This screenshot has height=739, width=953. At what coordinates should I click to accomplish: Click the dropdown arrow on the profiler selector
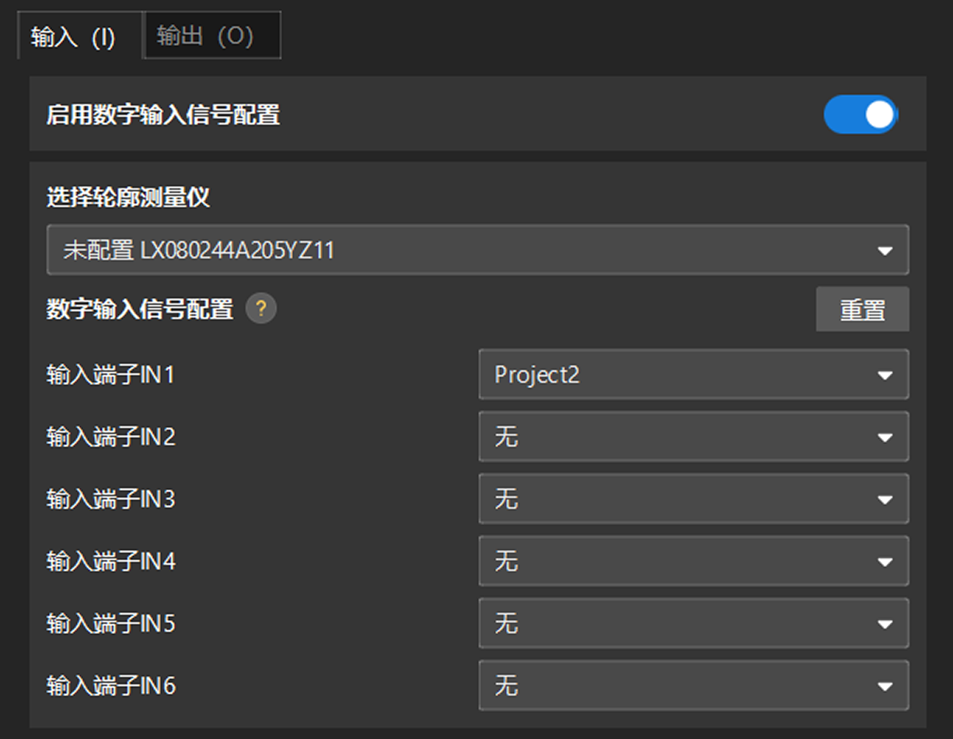pos(886,250)
